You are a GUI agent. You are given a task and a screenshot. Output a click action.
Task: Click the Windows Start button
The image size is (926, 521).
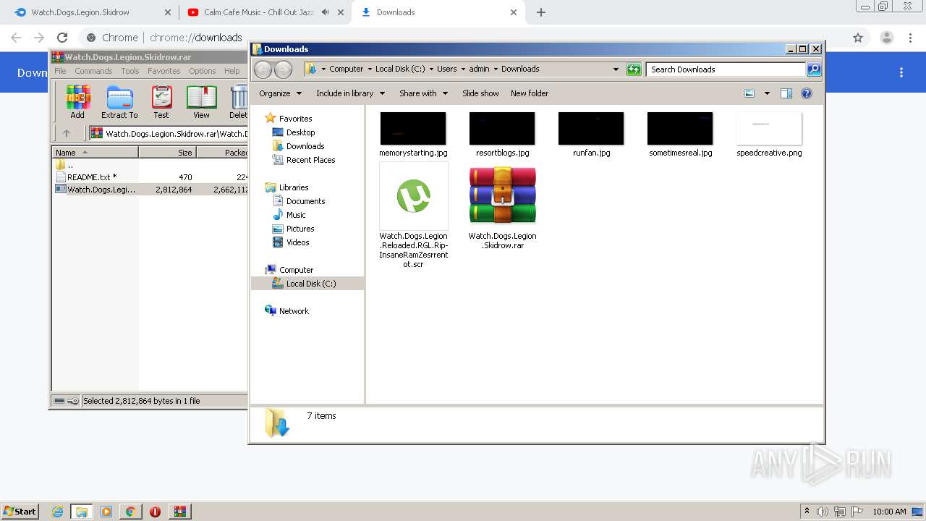click(20, 512)
